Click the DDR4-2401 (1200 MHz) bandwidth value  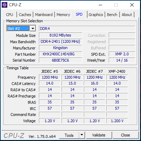click(x=60, y=41)
